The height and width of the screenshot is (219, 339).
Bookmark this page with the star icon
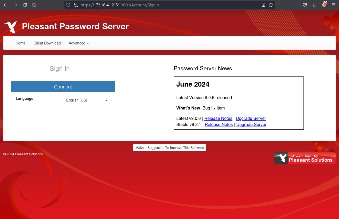tap(271, 5)
